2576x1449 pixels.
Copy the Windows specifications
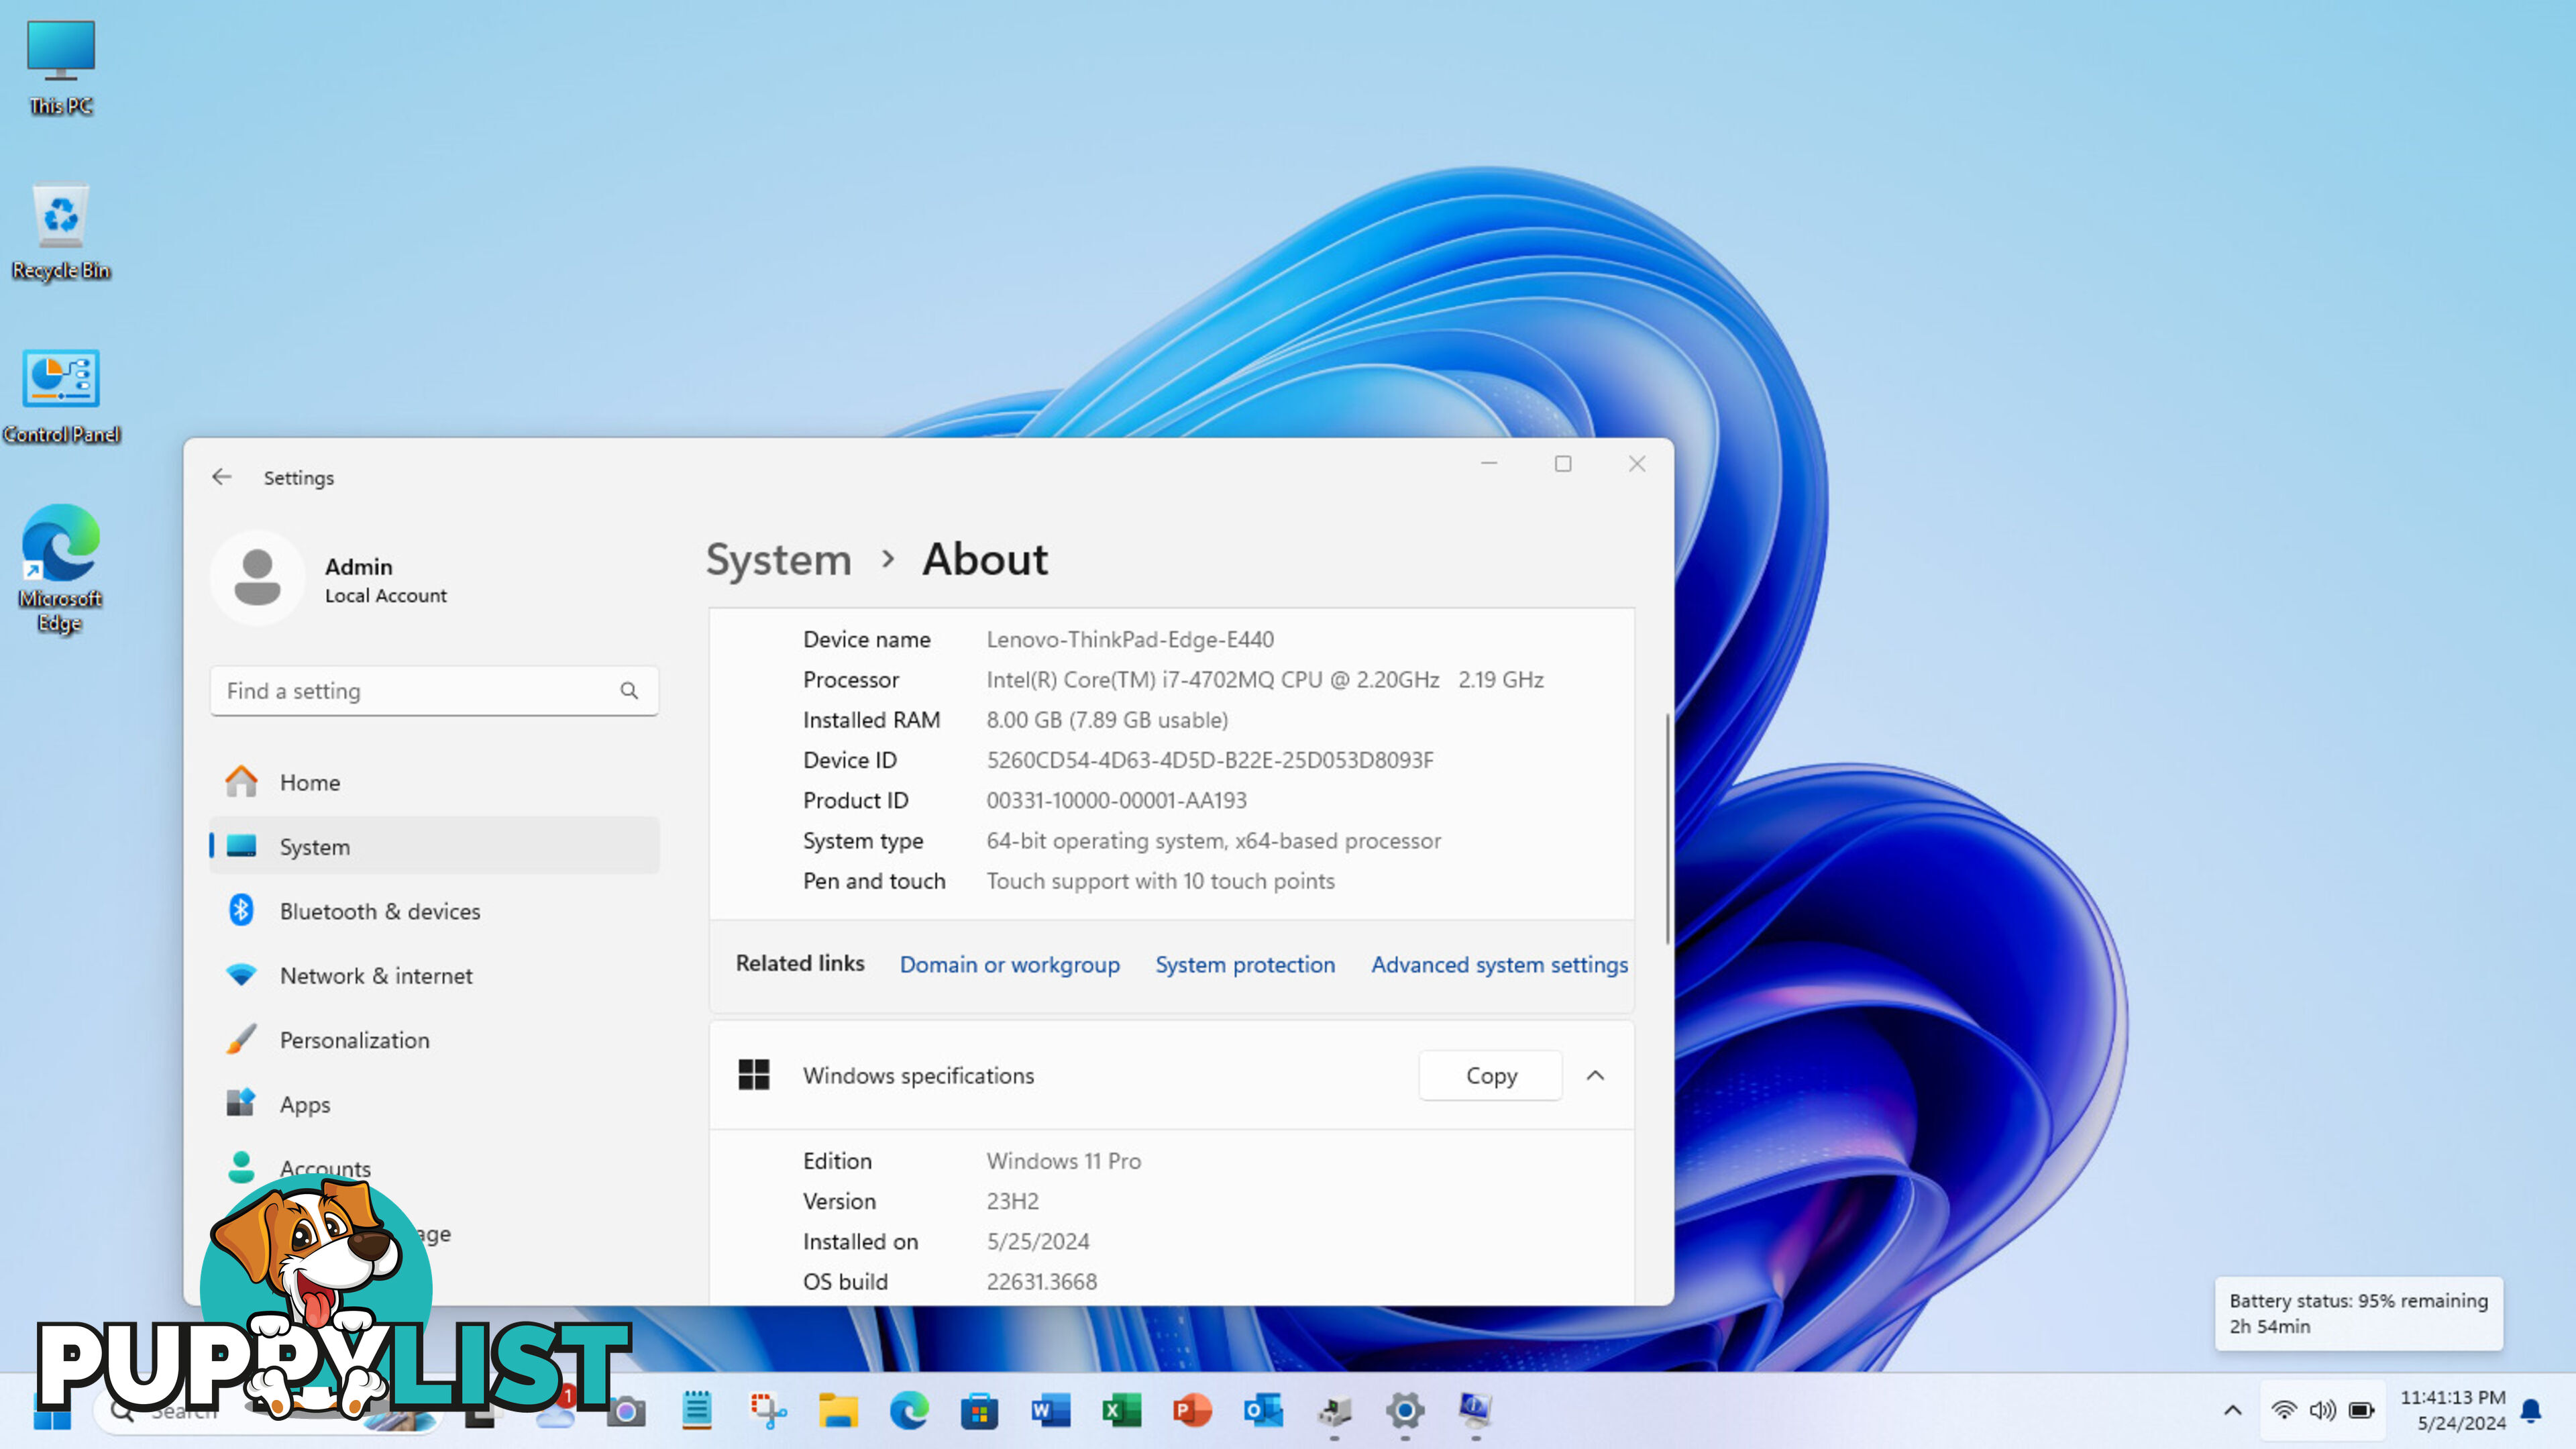click(x=1490, y=1075)
